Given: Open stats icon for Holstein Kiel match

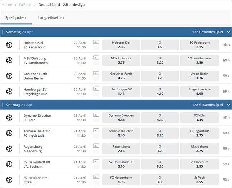Looking at the screenshot, I should coord(96,42).
